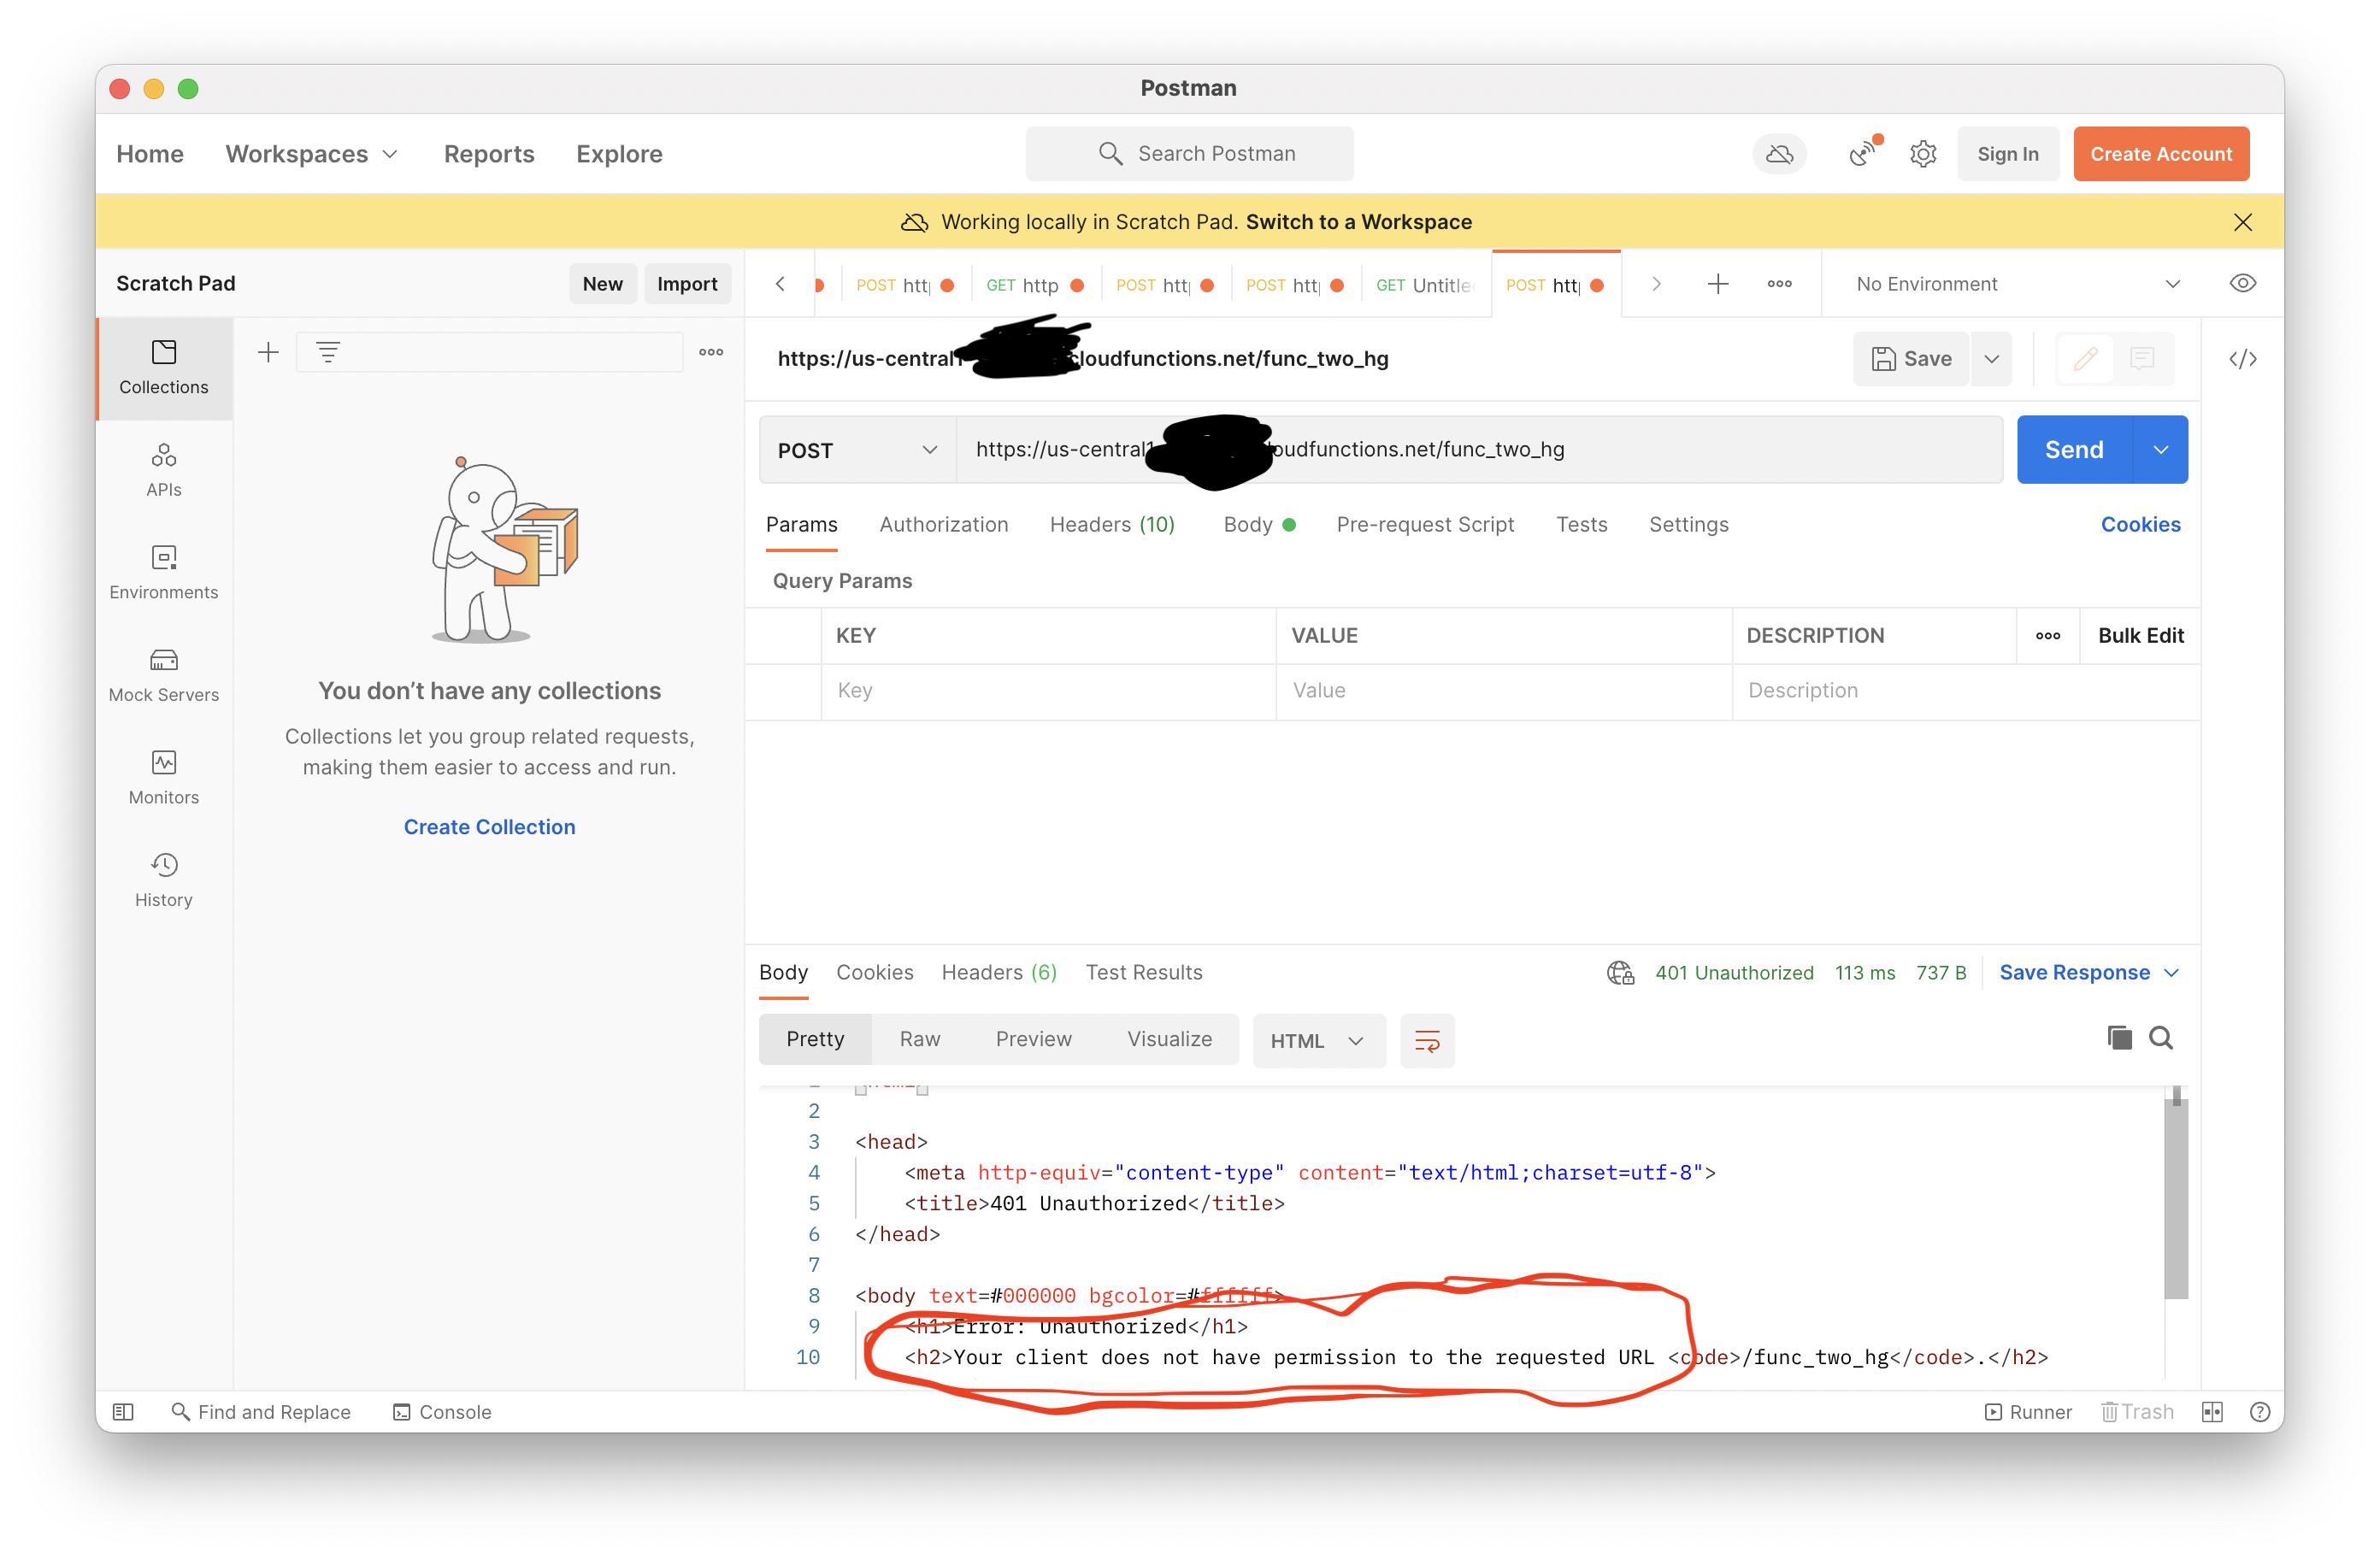The height and width of the screenshot is (1559, 2380).
Task: Open the Monitors sidebar panel
Action: 164,778
